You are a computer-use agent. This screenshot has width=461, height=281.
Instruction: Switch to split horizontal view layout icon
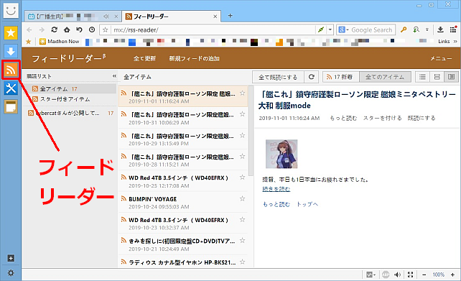pyautogui.click(x=437, y=77)
